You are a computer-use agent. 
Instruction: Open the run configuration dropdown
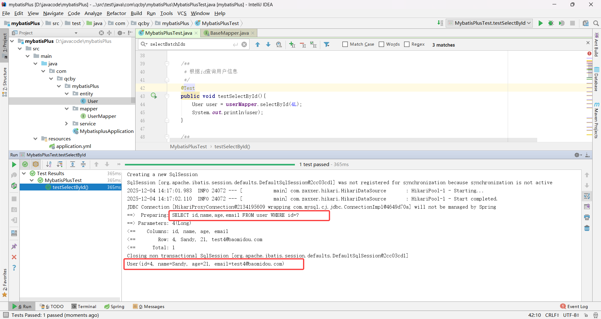489,23
